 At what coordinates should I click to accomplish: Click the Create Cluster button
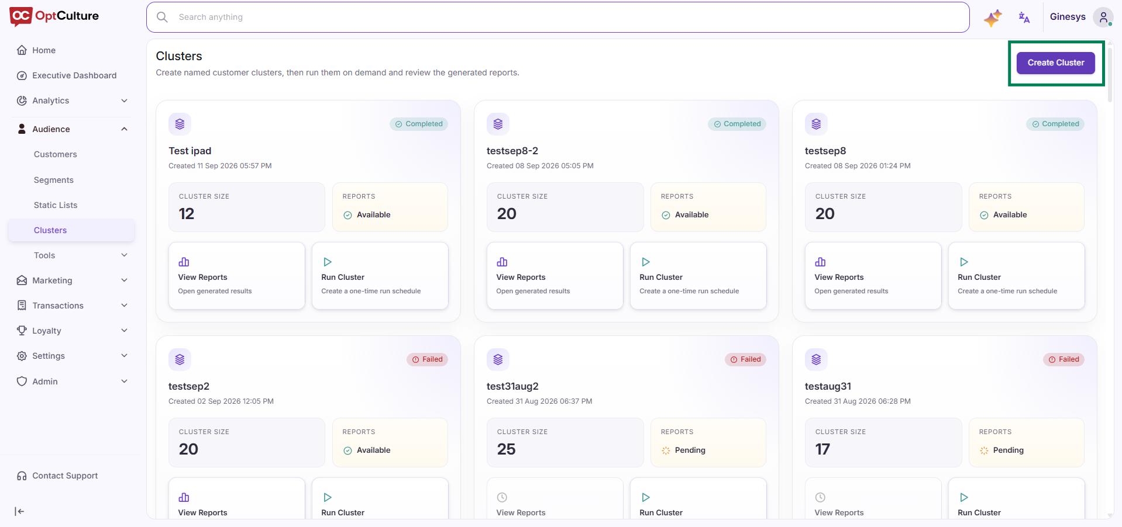[1056, 63]
